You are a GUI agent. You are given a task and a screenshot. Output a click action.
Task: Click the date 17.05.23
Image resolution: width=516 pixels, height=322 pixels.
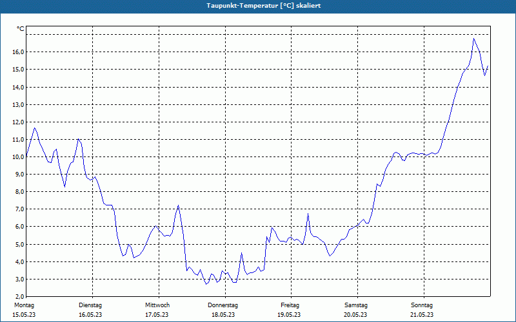157,315
